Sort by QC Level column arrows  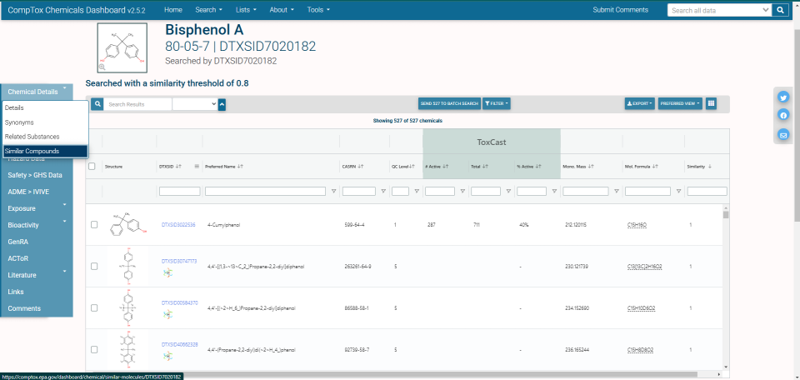pos(411,167)
